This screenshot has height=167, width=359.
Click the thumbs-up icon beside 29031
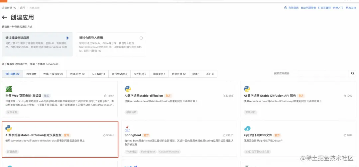coord(224,135)
